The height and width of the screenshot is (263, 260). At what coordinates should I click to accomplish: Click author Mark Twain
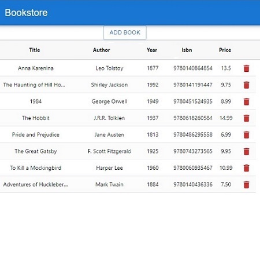point(109,184)
